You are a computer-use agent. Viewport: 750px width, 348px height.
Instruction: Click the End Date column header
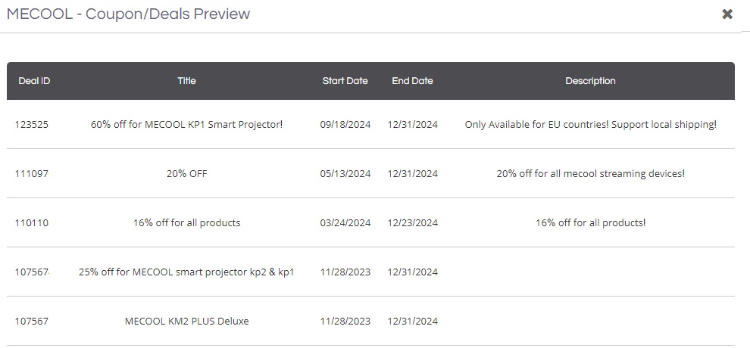pos(412,81)
